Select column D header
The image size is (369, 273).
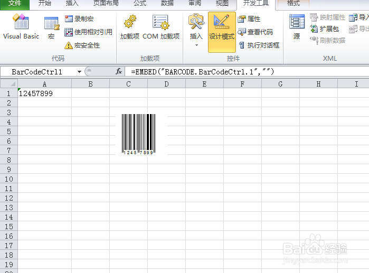pos(166,84)
